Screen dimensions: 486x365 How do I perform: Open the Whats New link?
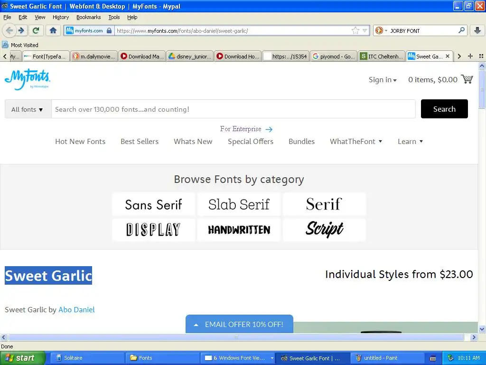tap(193, 142)
